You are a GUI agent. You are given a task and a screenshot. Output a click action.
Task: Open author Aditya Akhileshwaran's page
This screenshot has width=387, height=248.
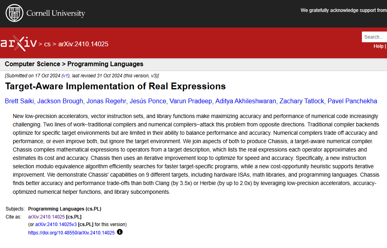pos(246,101)
